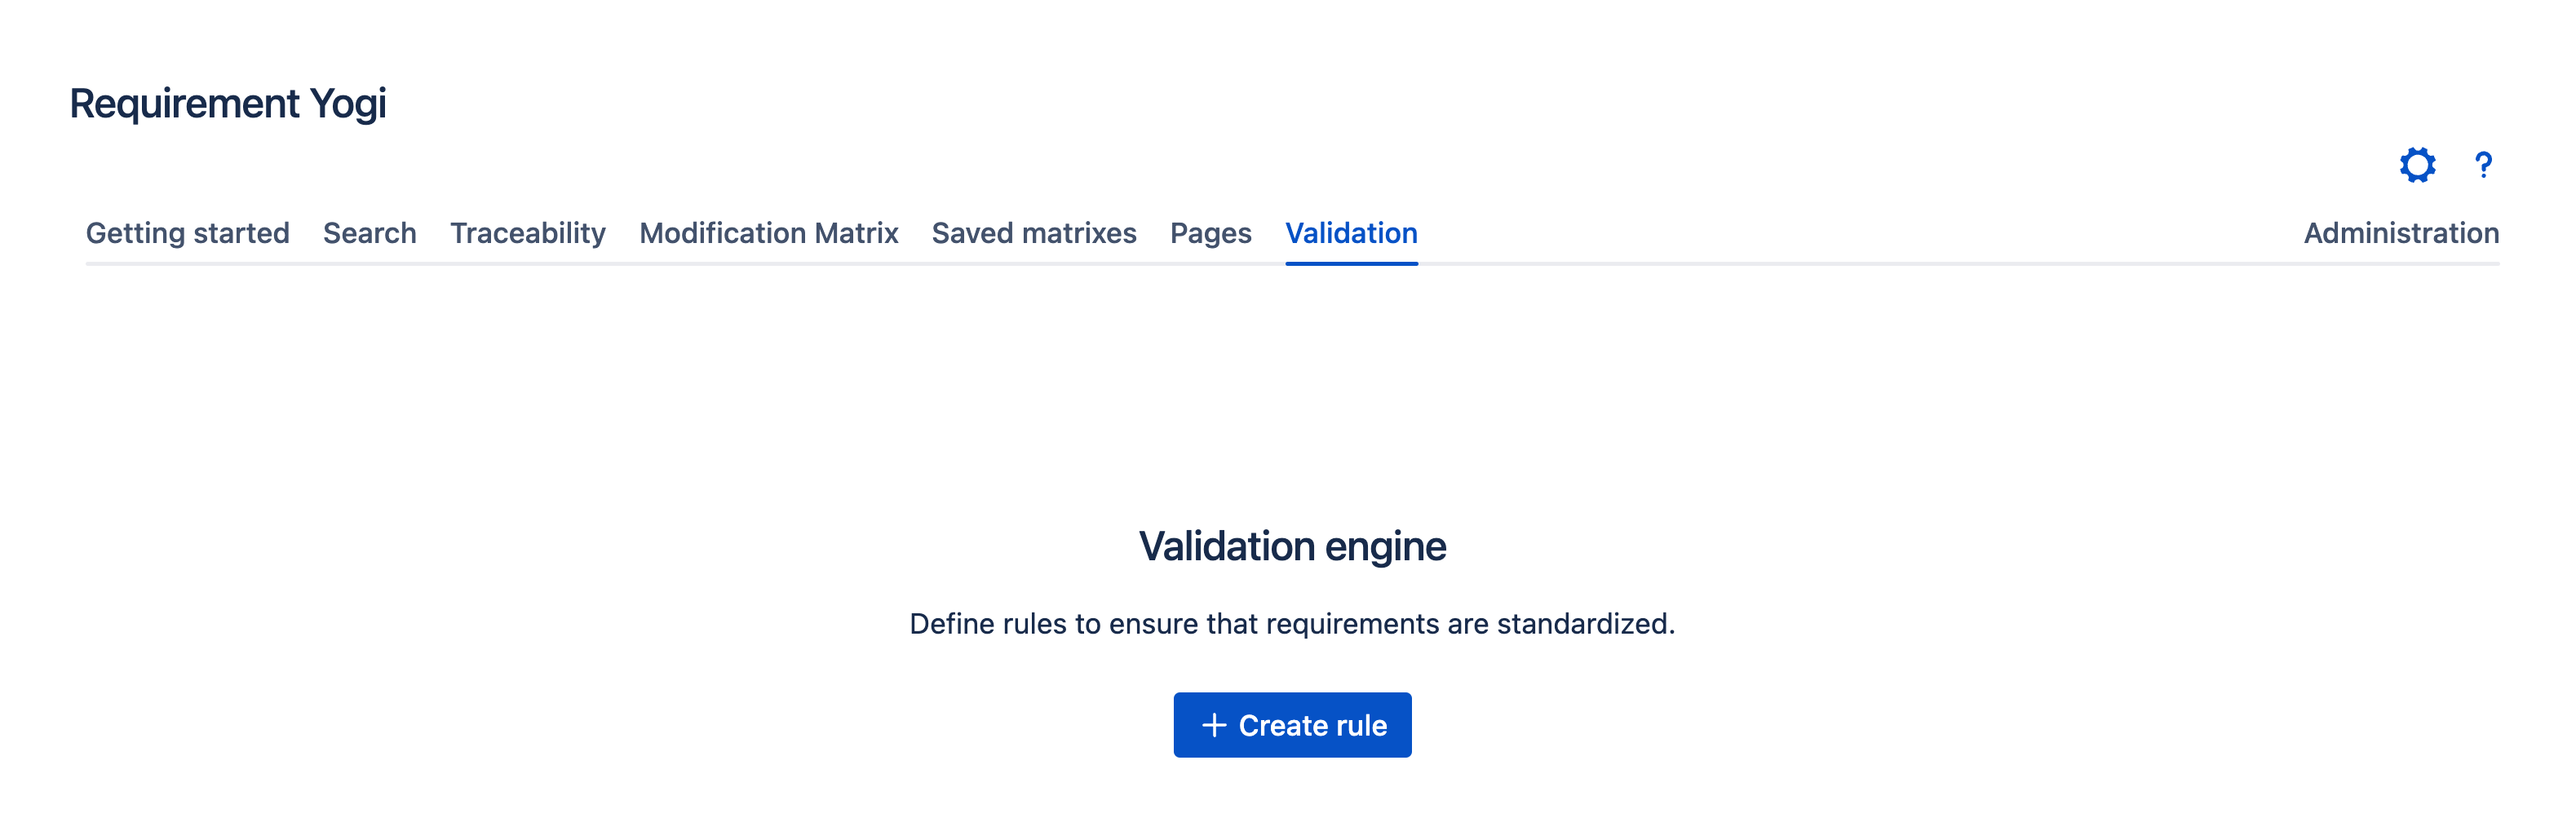Click the 'Define rules to ensure' description text

coord(1292,624)
